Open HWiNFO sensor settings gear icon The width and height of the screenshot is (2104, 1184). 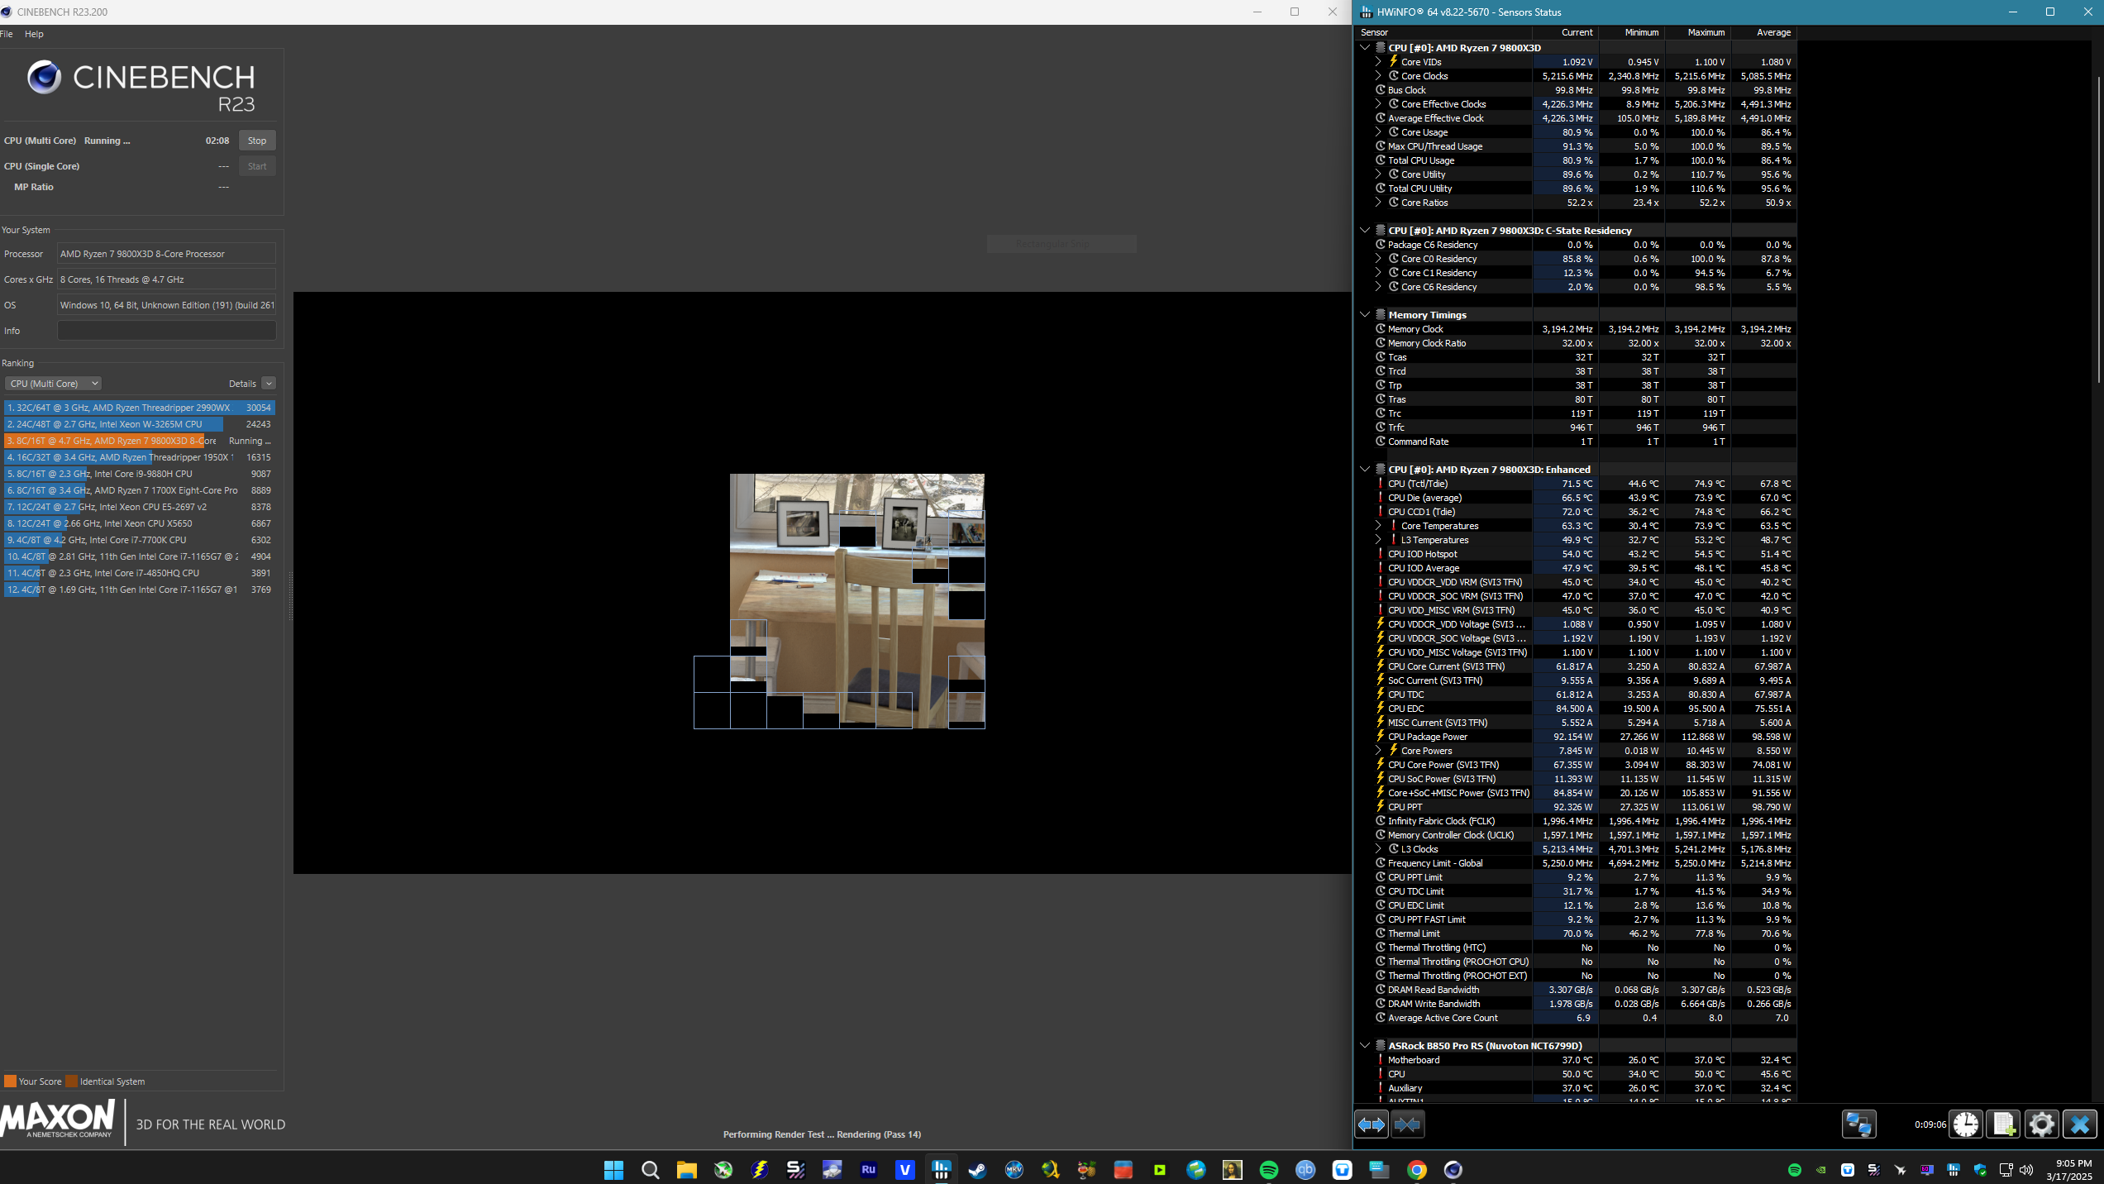point(2041,1124)
